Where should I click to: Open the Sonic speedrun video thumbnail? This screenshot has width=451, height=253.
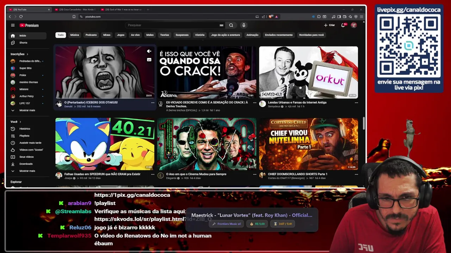(105, 144)
